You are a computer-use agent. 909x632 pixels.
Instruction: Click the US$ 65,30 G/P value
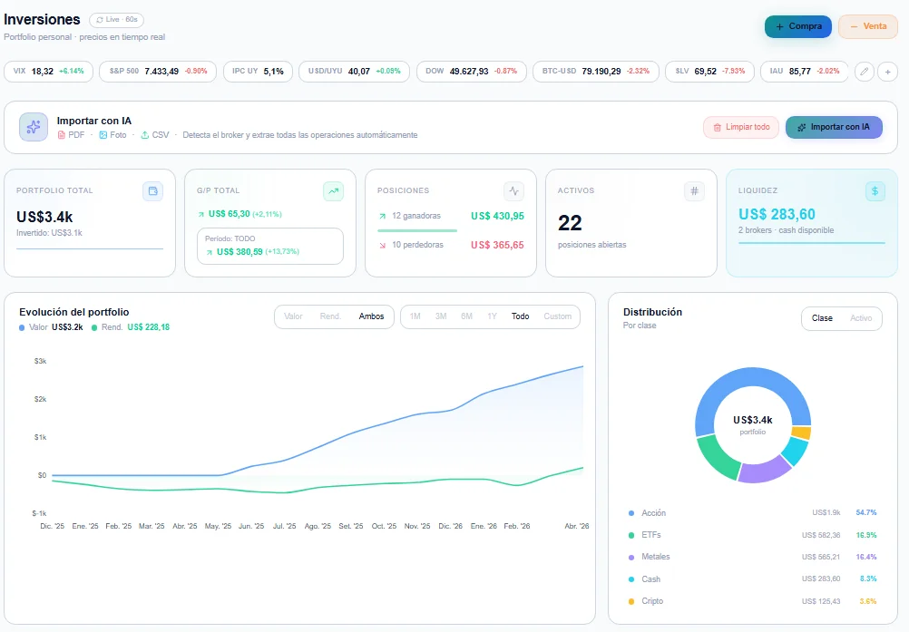click(x=229, y=214)
